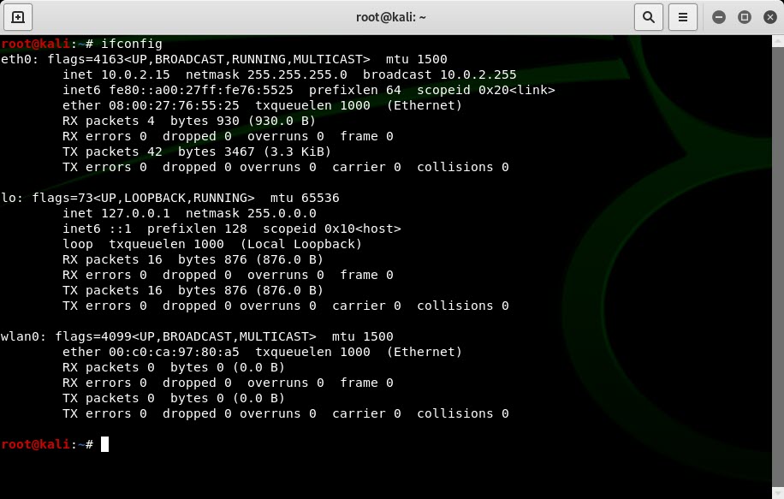Click the lo interface name

click(9, 198)
